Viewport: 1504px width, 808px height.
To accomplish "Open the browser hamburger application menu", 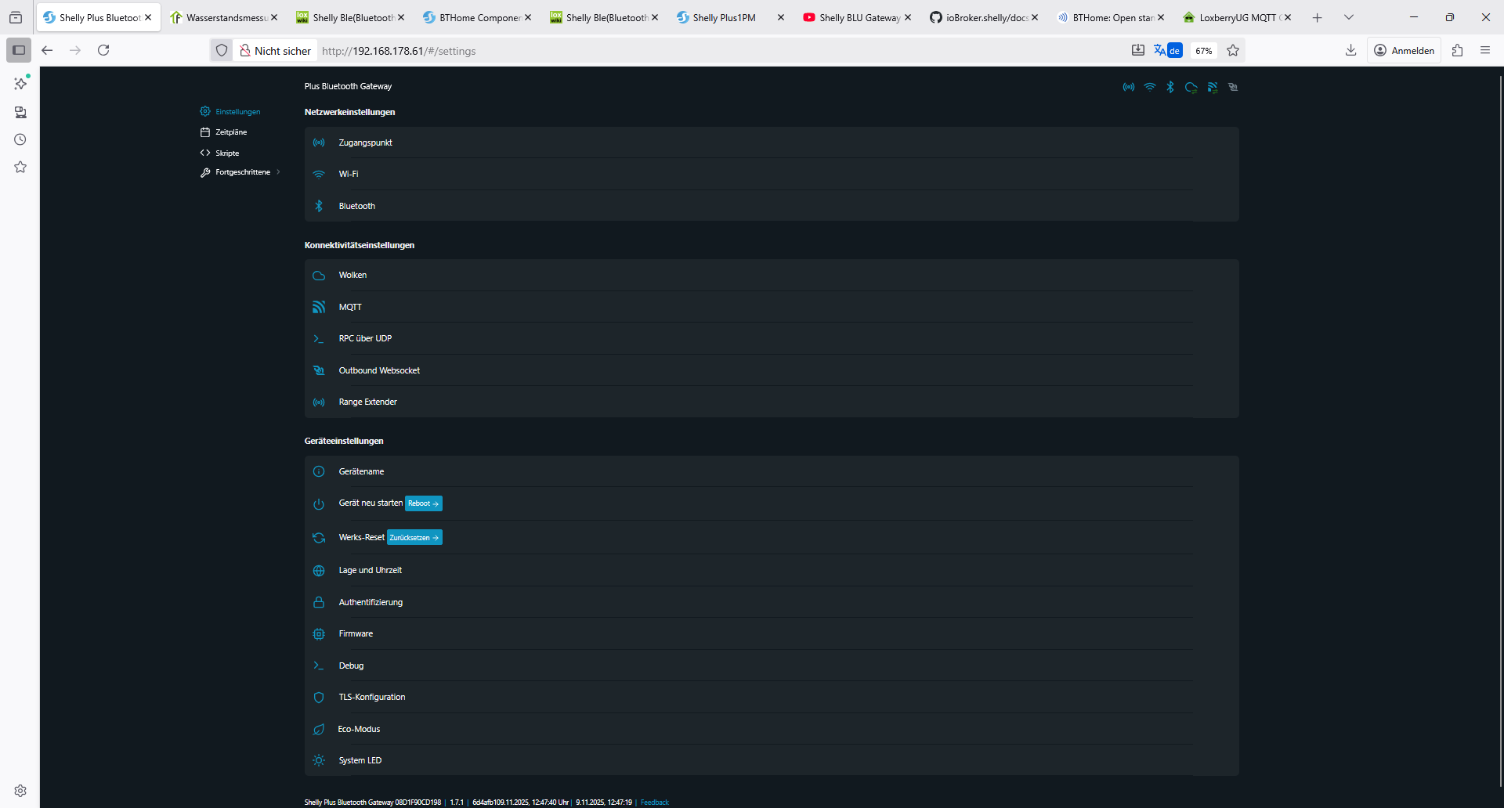I will 1485,50.
